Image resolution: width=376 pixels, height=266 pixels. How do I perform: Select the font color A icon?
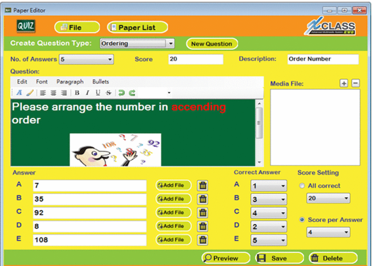[x=19, y=93]
